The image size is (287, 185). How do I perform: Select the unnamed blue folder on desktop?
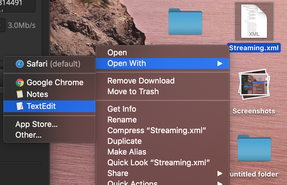pyautogui.click(x=185, y=21)
